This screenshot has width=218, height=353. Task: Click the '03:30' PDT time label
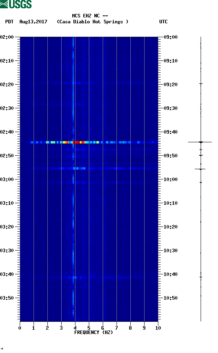tap(7, 251)
